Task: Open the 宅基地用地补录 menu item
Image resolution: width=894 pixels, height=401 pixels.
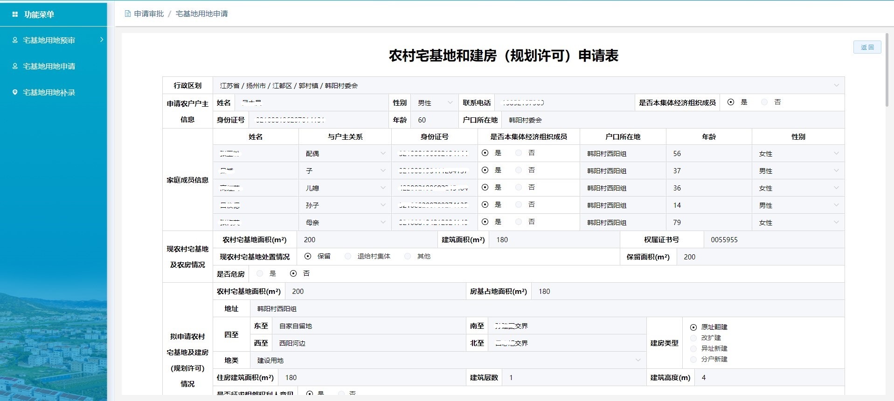Action: coord(49,92)
